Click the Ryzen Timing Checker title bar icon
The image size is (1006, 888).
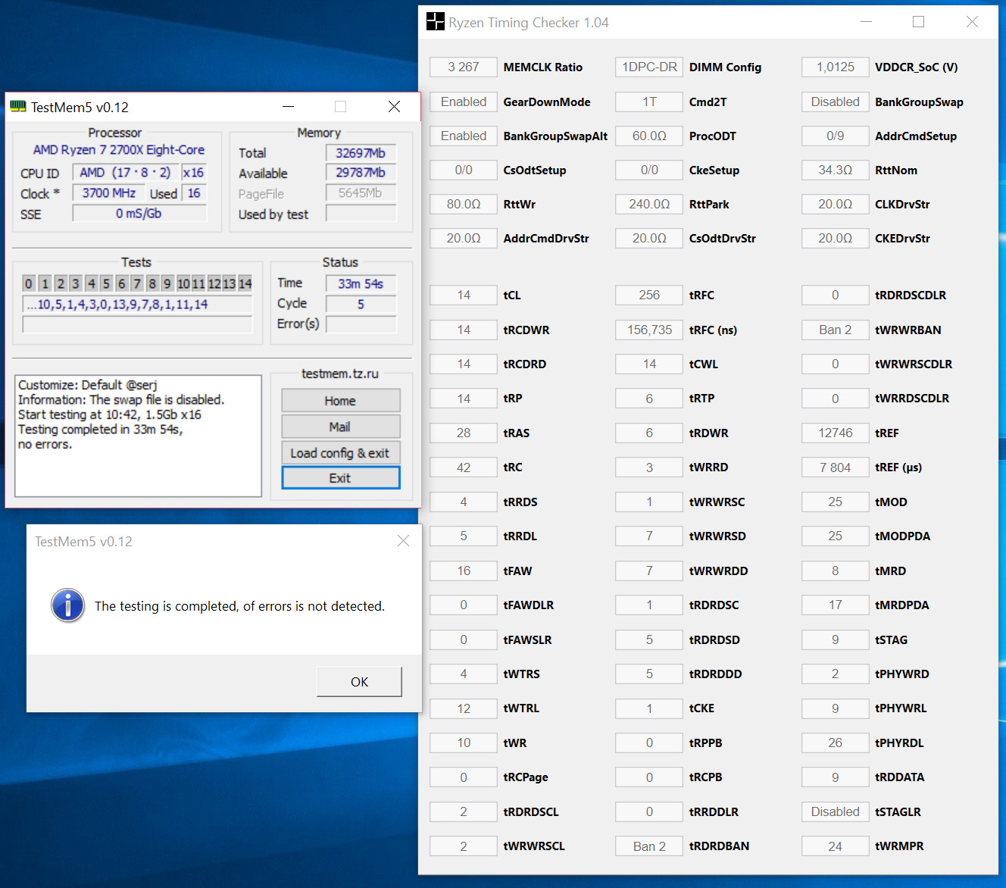pyautogui.click(x=436, y=22)
